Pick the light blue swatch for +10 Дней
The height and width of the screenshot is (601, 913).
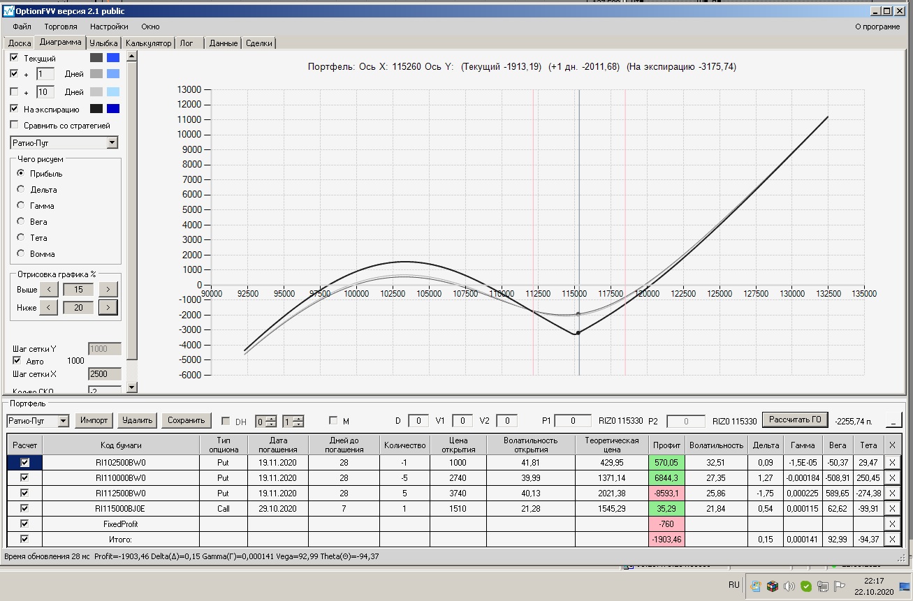113,91
